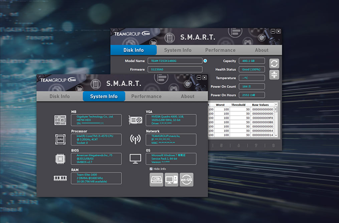The image size is (339, 223).
Task: Click the blue indicator next to Model Name
Action: (205, 61)
